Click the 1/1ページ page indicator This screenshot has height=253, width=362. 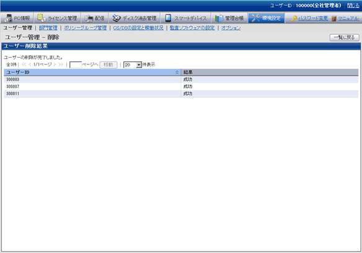[x=43, y=64]
